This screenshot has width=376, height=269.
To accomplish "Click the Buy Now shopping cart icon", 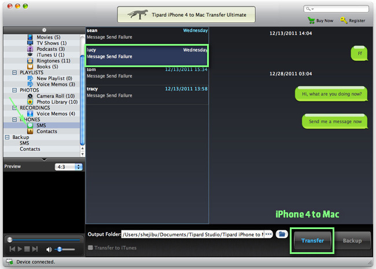I will click(x=311, y=20).
